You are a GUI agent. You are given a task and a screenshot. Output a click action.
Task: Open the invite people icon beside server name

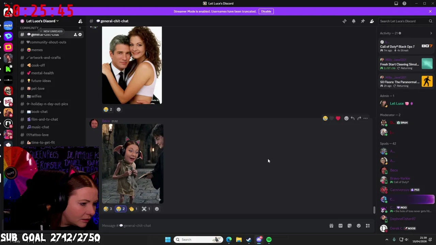[80, 21]
